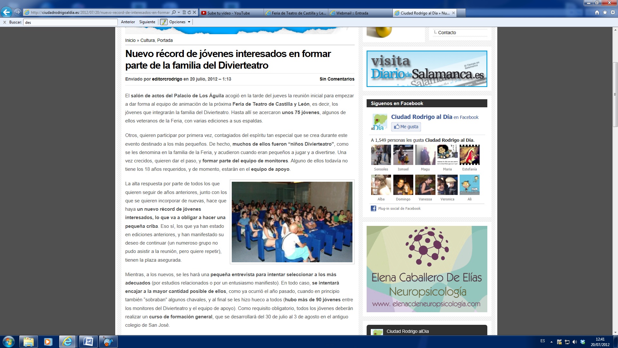Show hidden tray icons with the up arrow
618x348 pixels.
[551, 342]
